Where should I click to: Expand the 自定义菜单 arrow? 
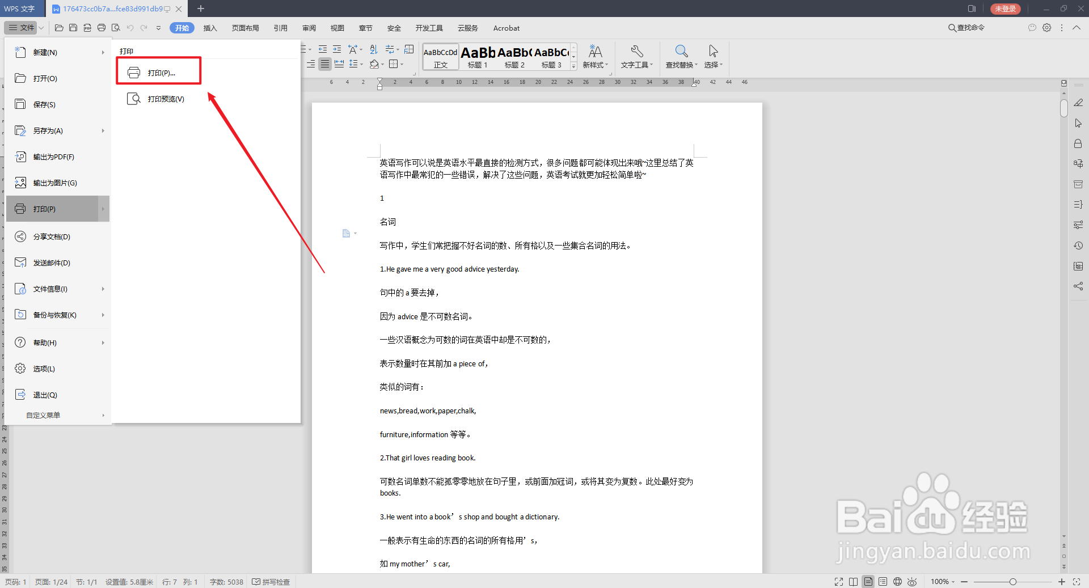[x=103, y=415]
